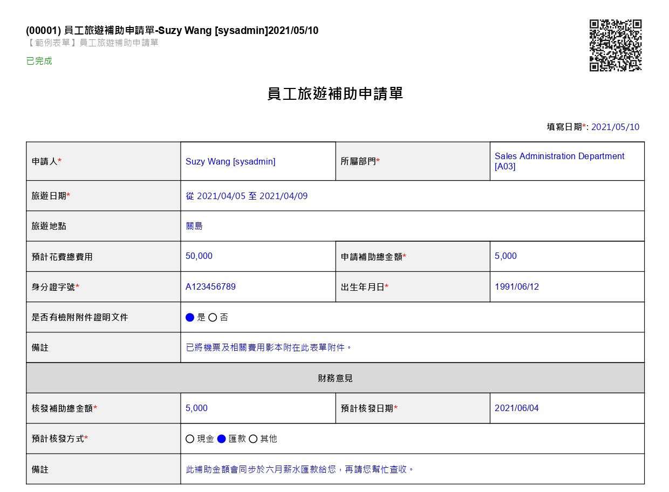669x492 pixels.
Task: Select the 否 radio button for attachments
Action: click(x=213, y=318)
